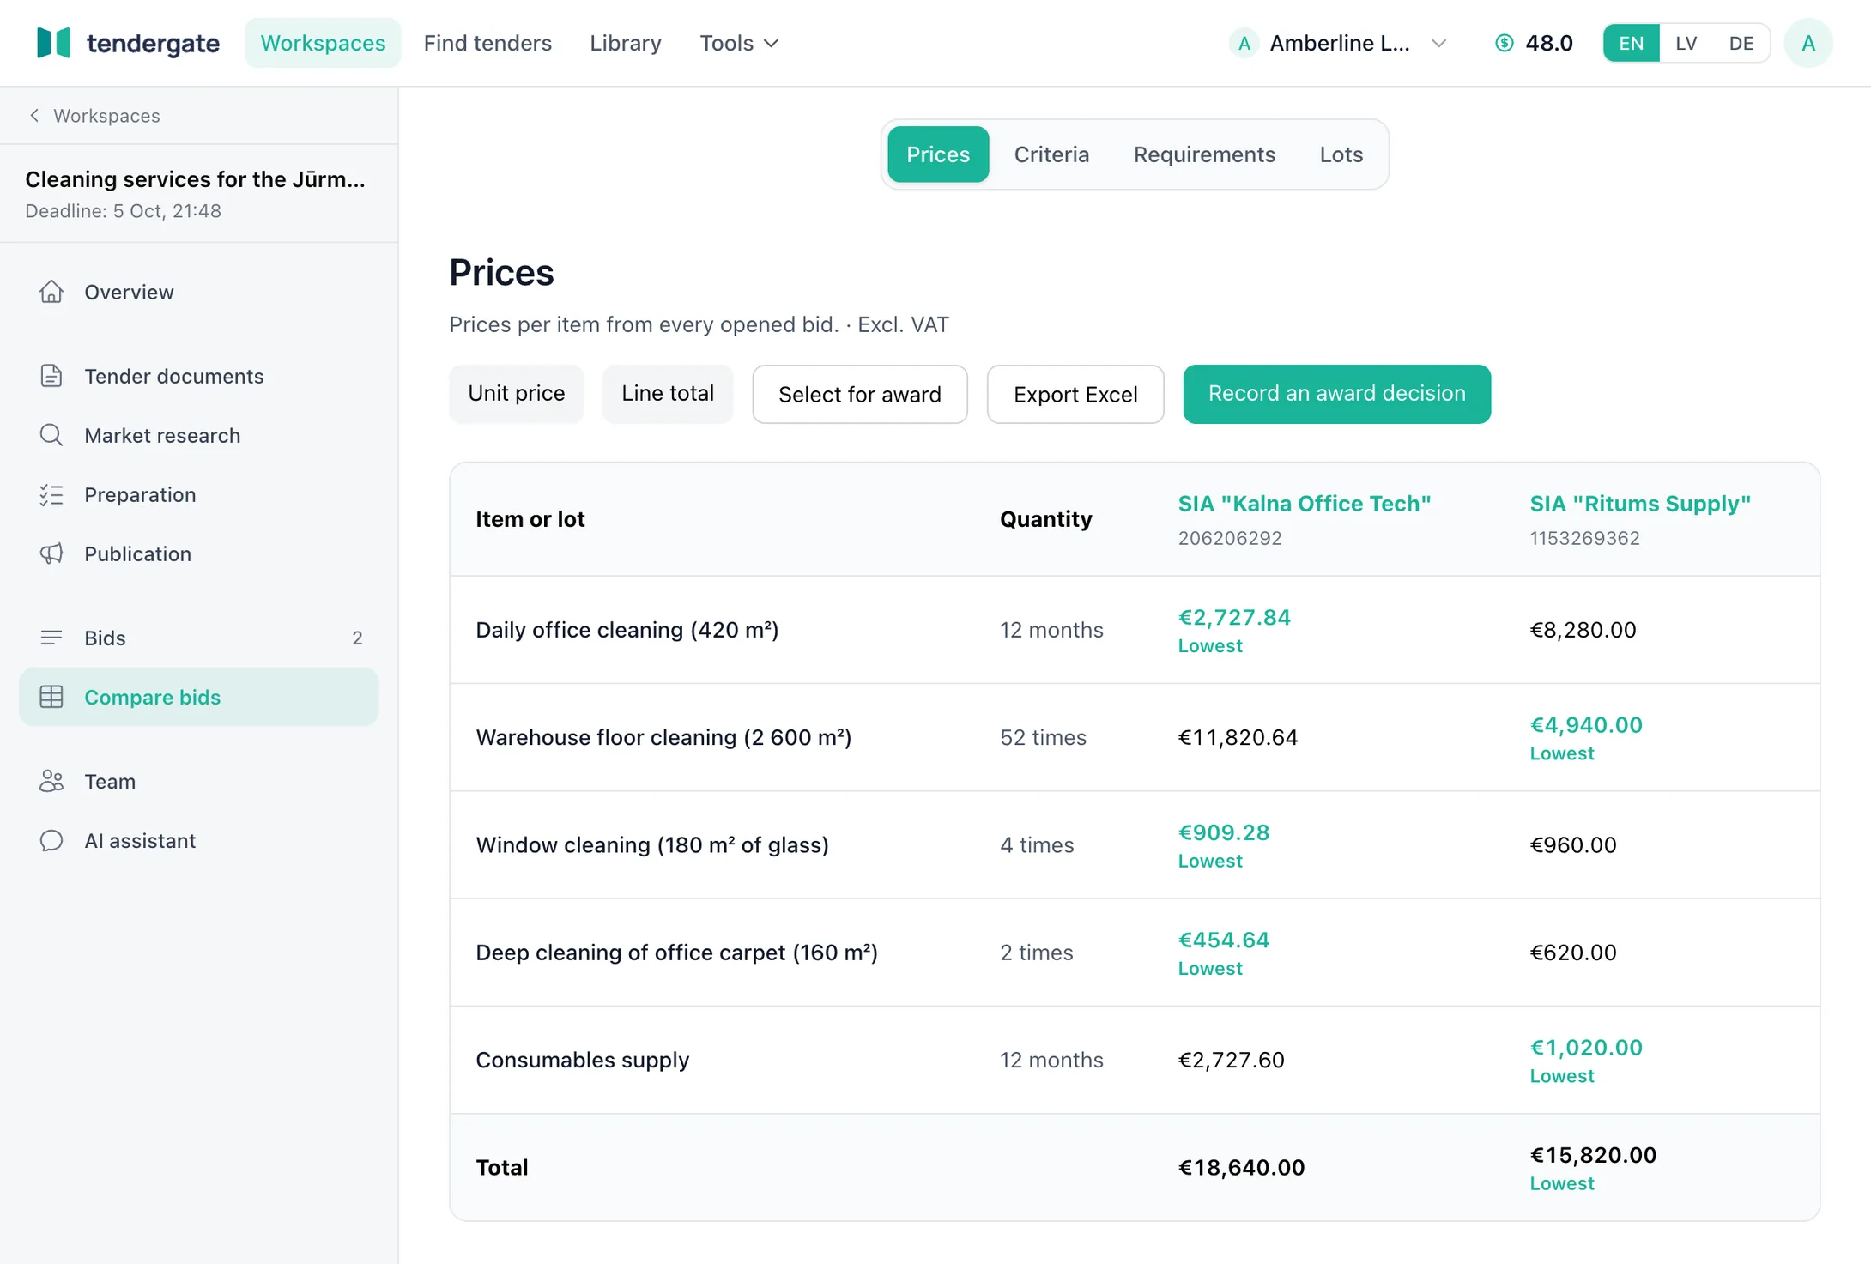1871x1264 pixels.
Task: Click the Team people icon
Action: (x=51, y=781)
